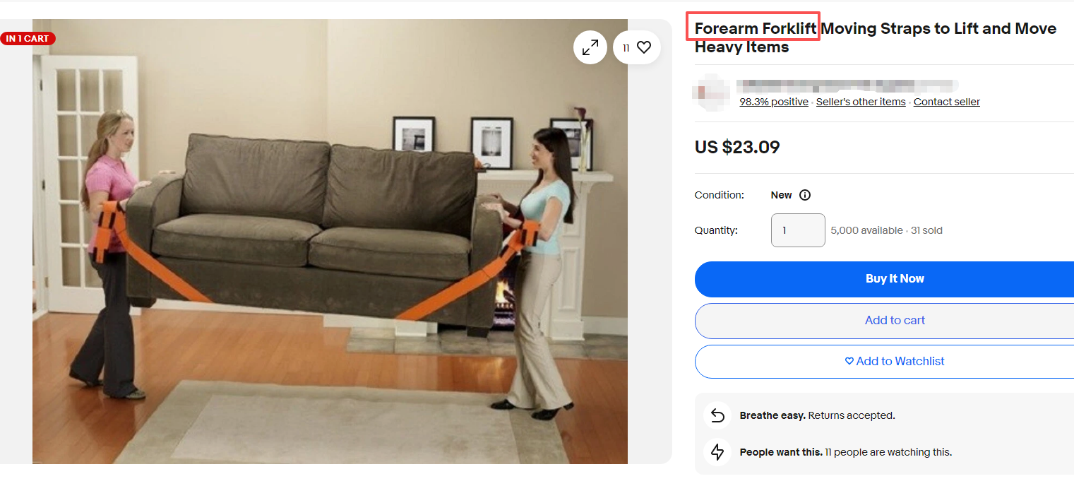View the Seller's other items
The image size is (1074, 486).
tap(861, 102)
